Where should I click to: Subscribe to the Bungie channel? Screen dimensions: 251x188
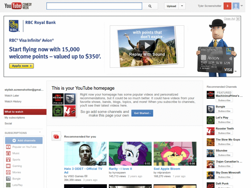click(x=224, y=111)
